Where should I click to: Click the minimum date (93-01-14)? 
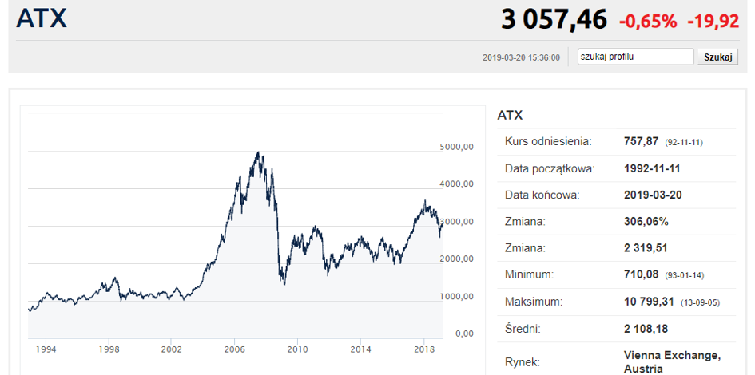click(684, 276)
